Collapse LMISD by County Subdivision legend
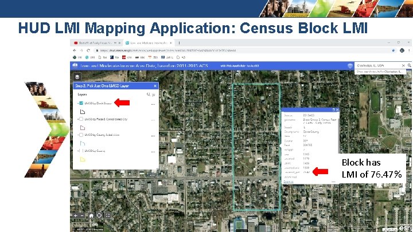The width and height of the screenshot is (413, 232). click(x=78, y=135)
